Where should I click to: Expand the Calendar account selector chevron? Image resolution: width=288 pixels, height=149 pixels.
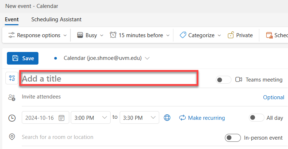point(147,58)
